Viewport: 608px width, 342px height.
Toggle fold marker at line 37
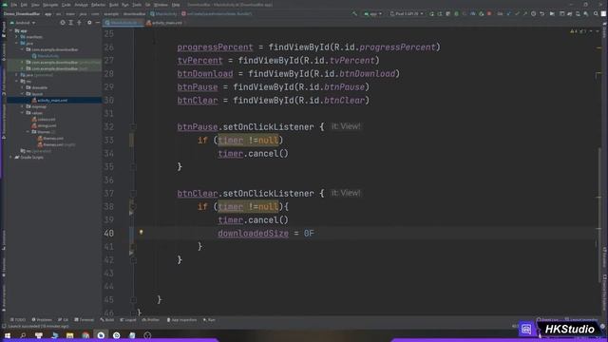[133, 193]
